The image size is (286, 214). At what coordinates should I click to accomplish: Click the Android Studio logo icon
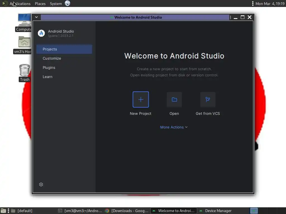click(x=41, y=33)
